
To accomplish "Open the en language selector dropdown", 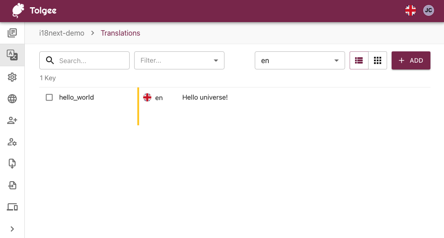I will (x=299, y=60).
